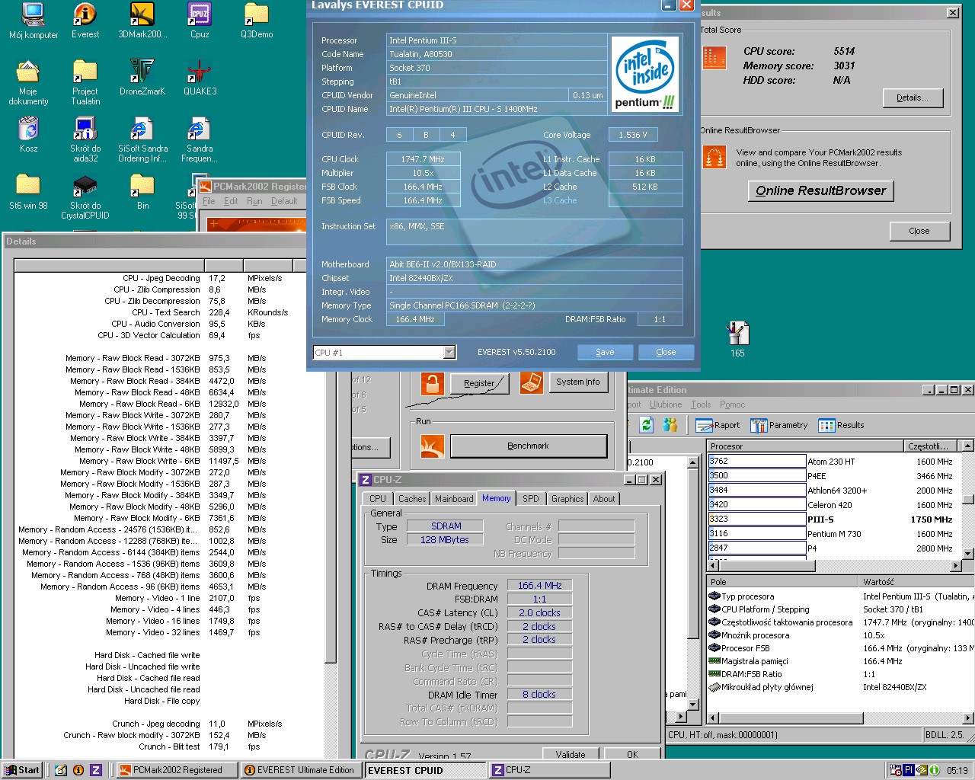The height and width of the screenshot is (780, 975).
Task: Switch to the CPU tab in CPU-Z
Action: [x=378, y=499]
